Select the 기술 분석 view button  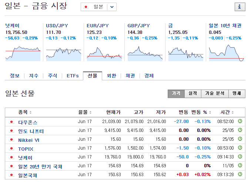(215, 94)
